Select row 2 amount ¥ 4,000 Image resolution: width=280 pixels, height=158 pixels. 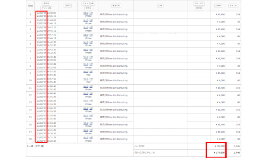coord(221,22)
